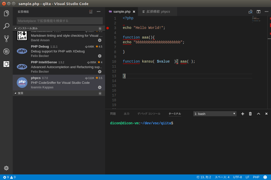
Task: Click the filter extensions icon
Action: [x=91, y=12]
